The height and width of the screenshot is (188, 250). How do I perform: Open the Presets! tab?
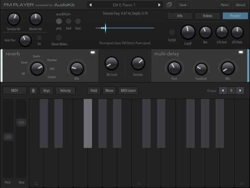tap(235, 15)
